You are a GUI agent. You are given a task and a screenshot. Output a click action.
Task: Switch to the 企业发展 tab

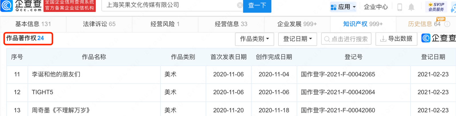(297, 24)
